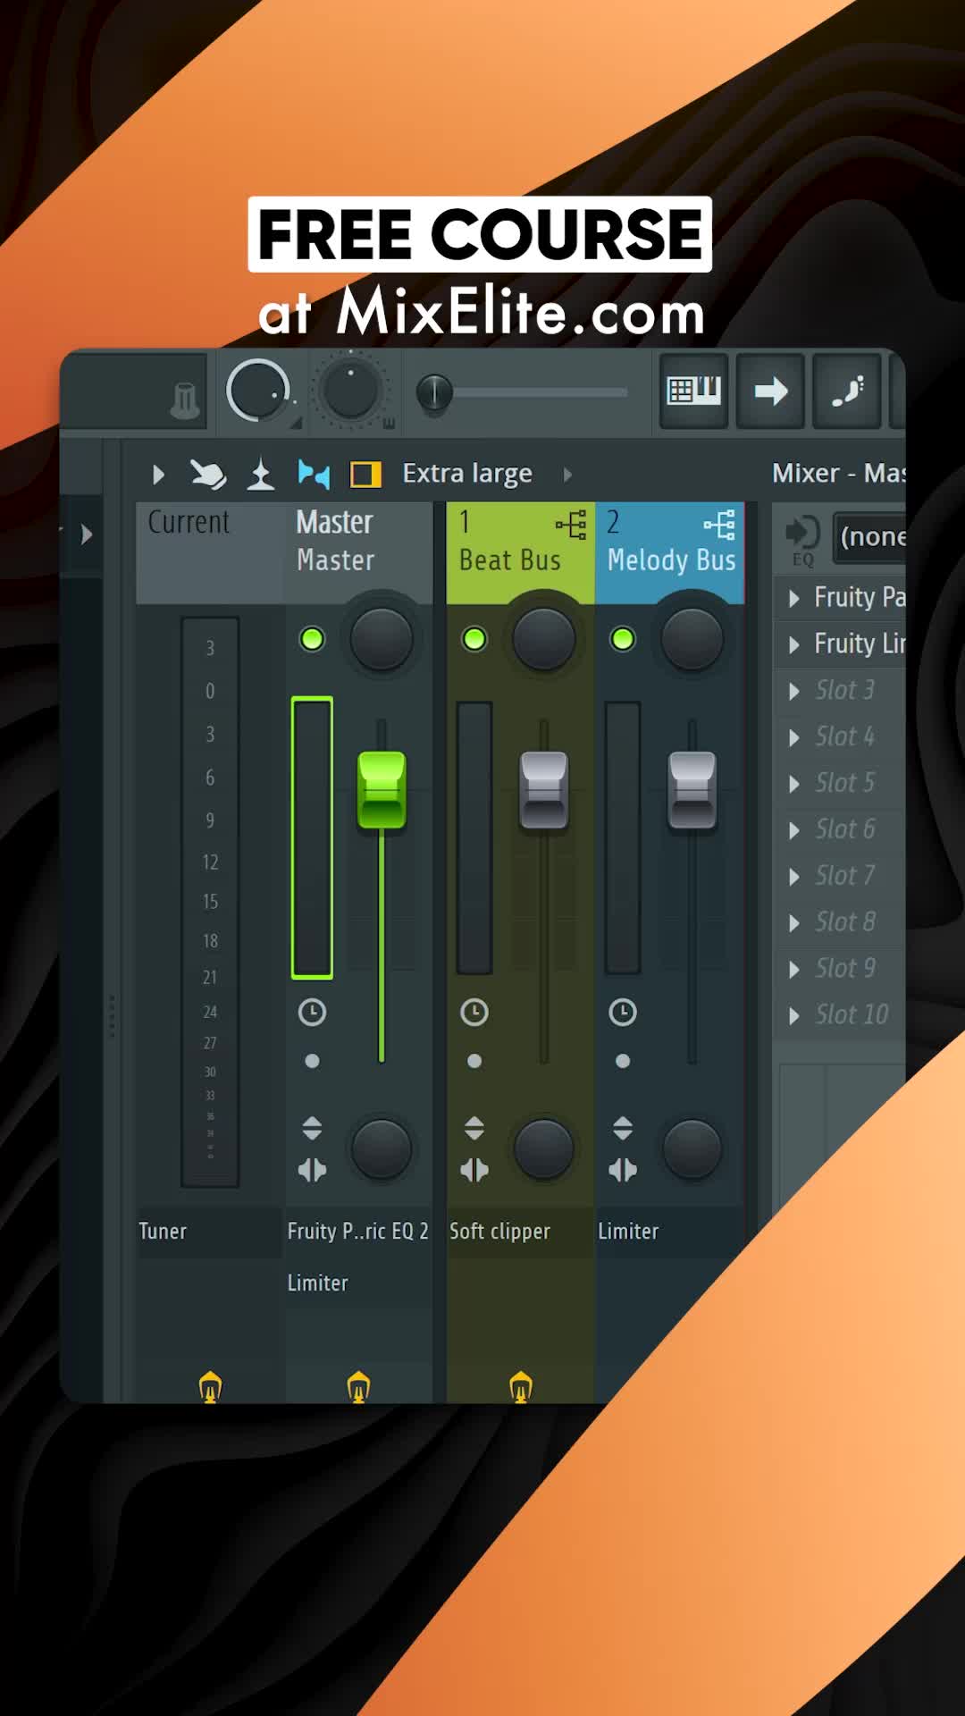Adjust the Beat Bus stereo separation knob
This screenshot has width=965, height=1716.
coord(543,1148)
